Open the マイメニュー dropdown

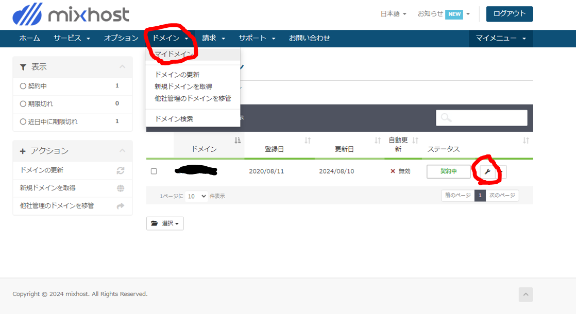tap(501, 39)
